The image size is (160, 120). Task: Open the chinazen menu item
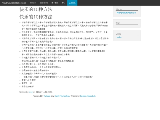[33, 3]
